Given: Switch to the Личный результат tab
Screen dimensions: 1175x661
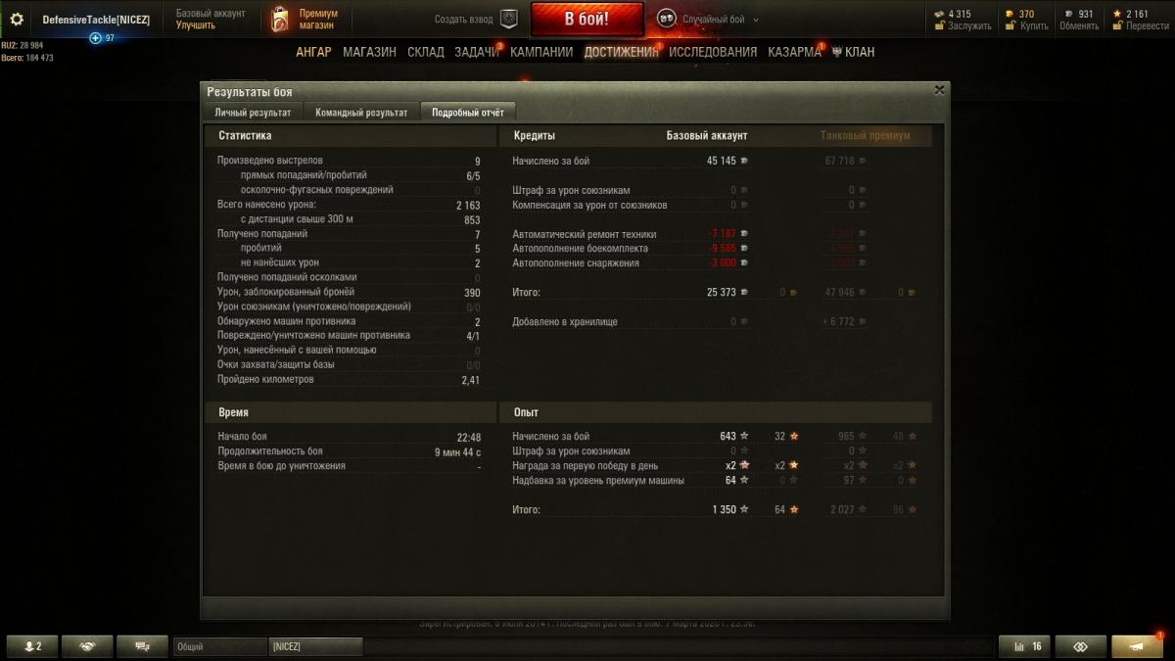Looking at the screenshot, I should tap(253, 113).
